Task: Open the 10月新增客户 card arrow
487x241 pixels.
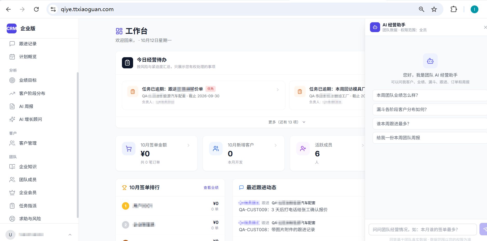Action: [x=276, y=145]
